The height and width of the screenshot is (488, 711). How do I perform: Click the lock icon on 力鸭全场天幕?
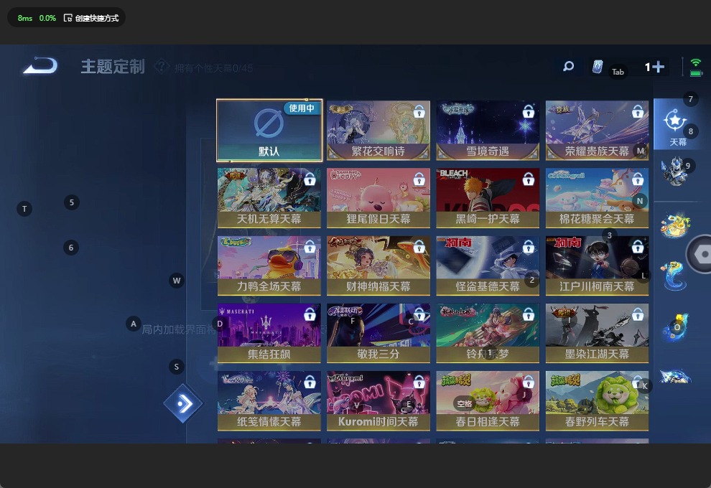tap(310, 246)
